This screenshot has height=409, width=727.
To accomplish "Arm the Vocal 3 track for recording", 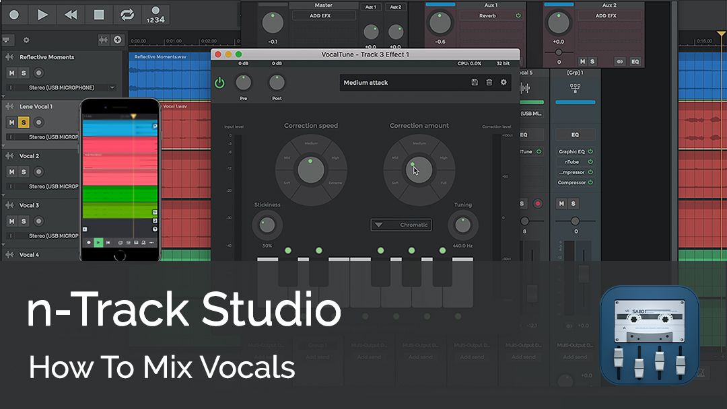I will pos(39,221).
